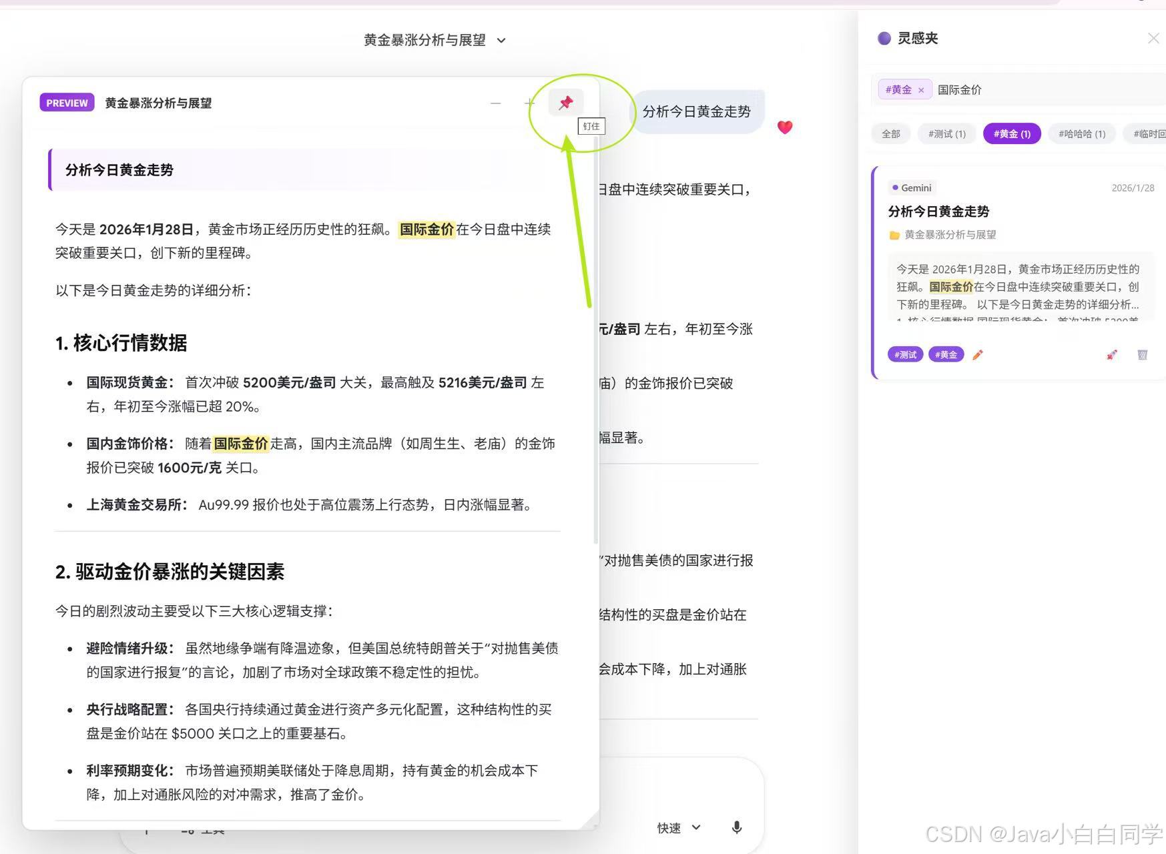This screenshot has width=1166, height=854.
Task: Click the heart reaction next to the chat bubble
Action: 785,127
